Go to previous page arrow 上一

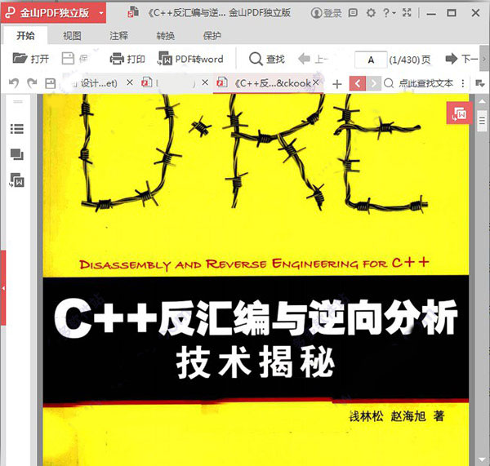click(x=313, y=59)
